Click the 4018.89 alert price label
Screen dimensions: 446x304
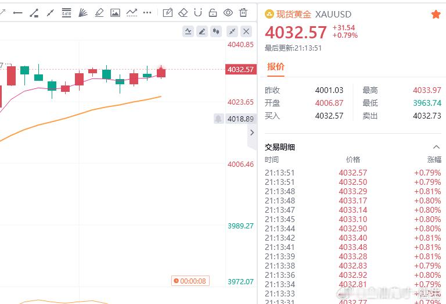point(240,119)
